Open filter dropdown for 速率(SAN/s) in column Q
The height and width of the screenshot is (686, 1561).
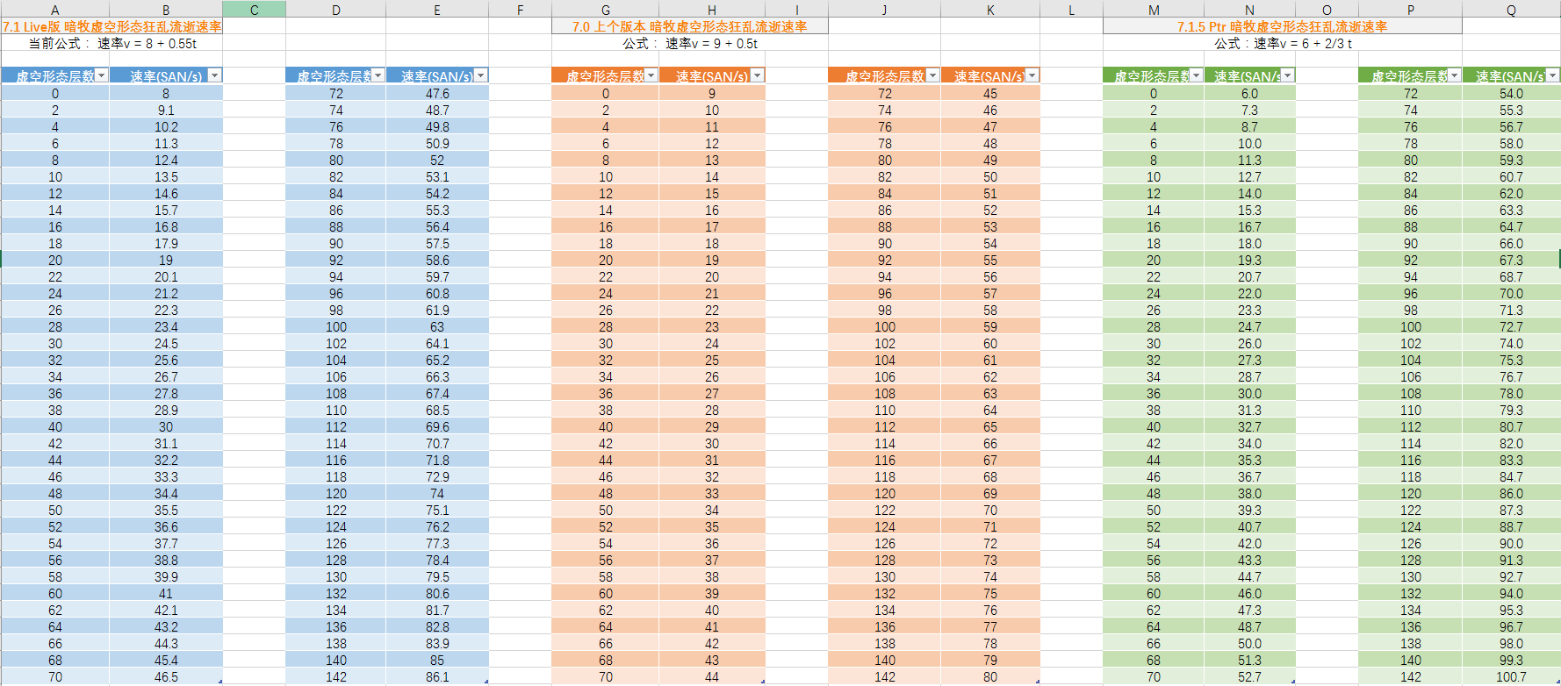(1553, 76)
